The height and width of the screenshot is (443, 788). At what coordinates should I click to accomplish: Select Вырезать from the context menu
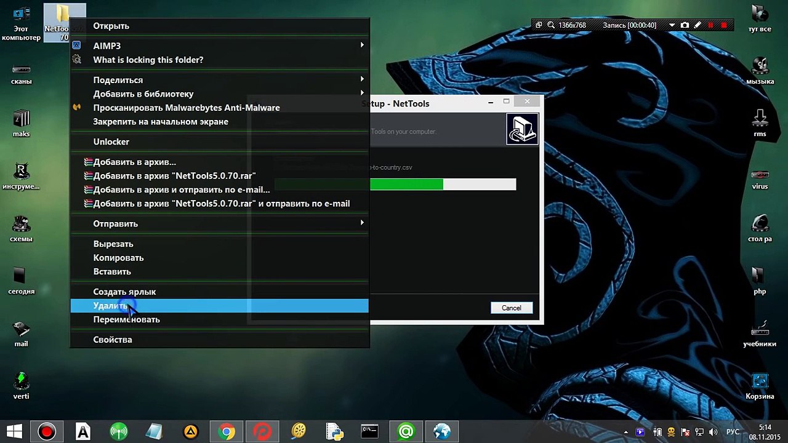[219, 244]
